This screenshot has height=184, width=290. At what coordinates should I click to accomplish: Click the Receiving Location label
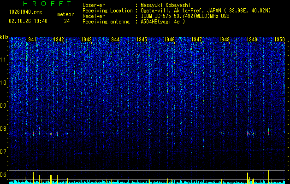point(107,11)
